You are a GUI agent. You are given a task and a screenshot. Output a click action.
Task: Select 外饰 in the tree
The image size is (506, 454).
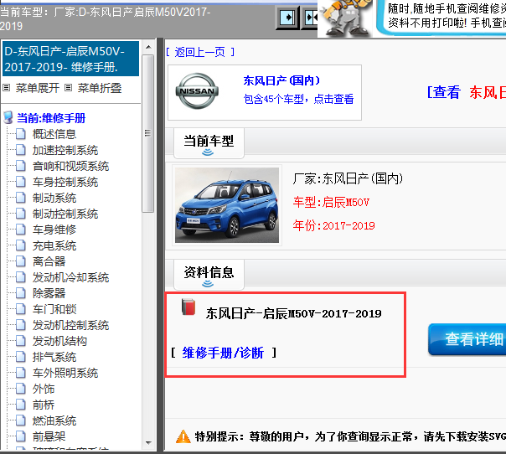point(44,389)
